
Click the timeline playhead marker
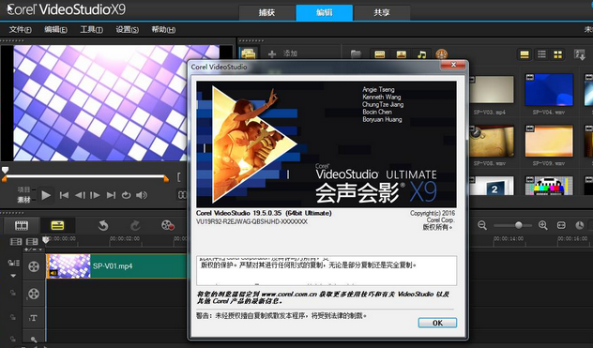coord(46,239)
